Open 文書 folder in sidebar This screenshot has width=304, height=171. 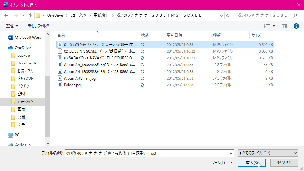pos(18,125)
